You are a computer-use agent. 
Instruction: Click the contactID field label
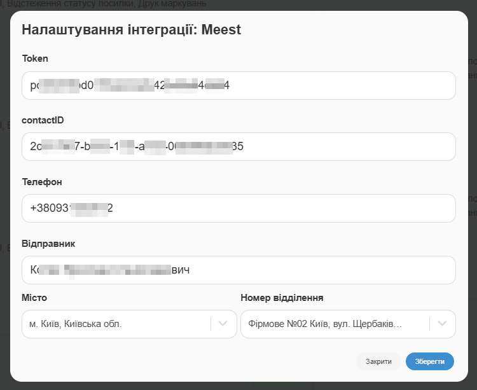[43, 120]
